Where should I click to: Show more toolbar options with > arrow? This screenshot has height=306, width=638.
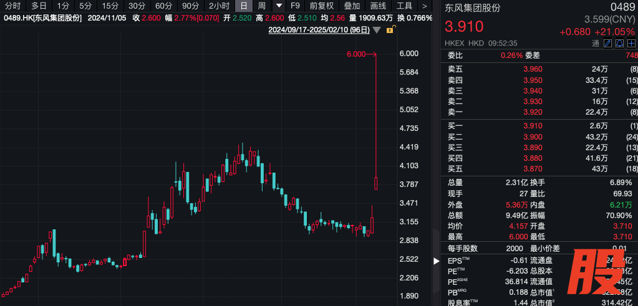[424, 6]
